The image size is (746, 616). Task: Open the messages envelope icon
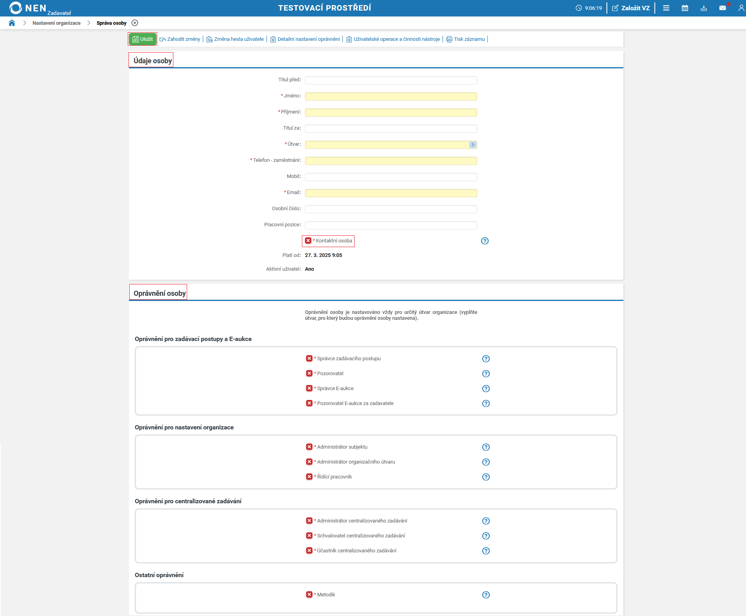(x=723, y=8)
